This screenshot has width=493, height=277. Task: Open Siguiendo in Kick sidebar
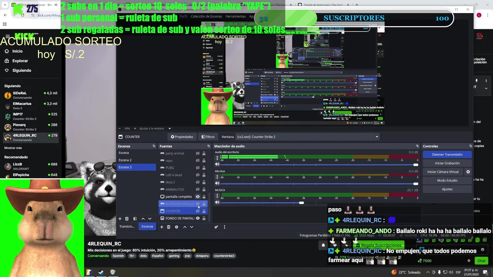(22, 70)
